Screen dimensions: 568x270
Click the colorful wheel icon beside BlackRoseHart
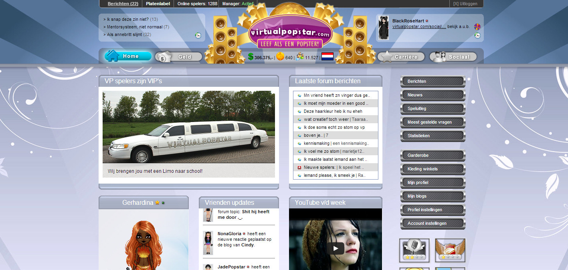click(477, 27)
